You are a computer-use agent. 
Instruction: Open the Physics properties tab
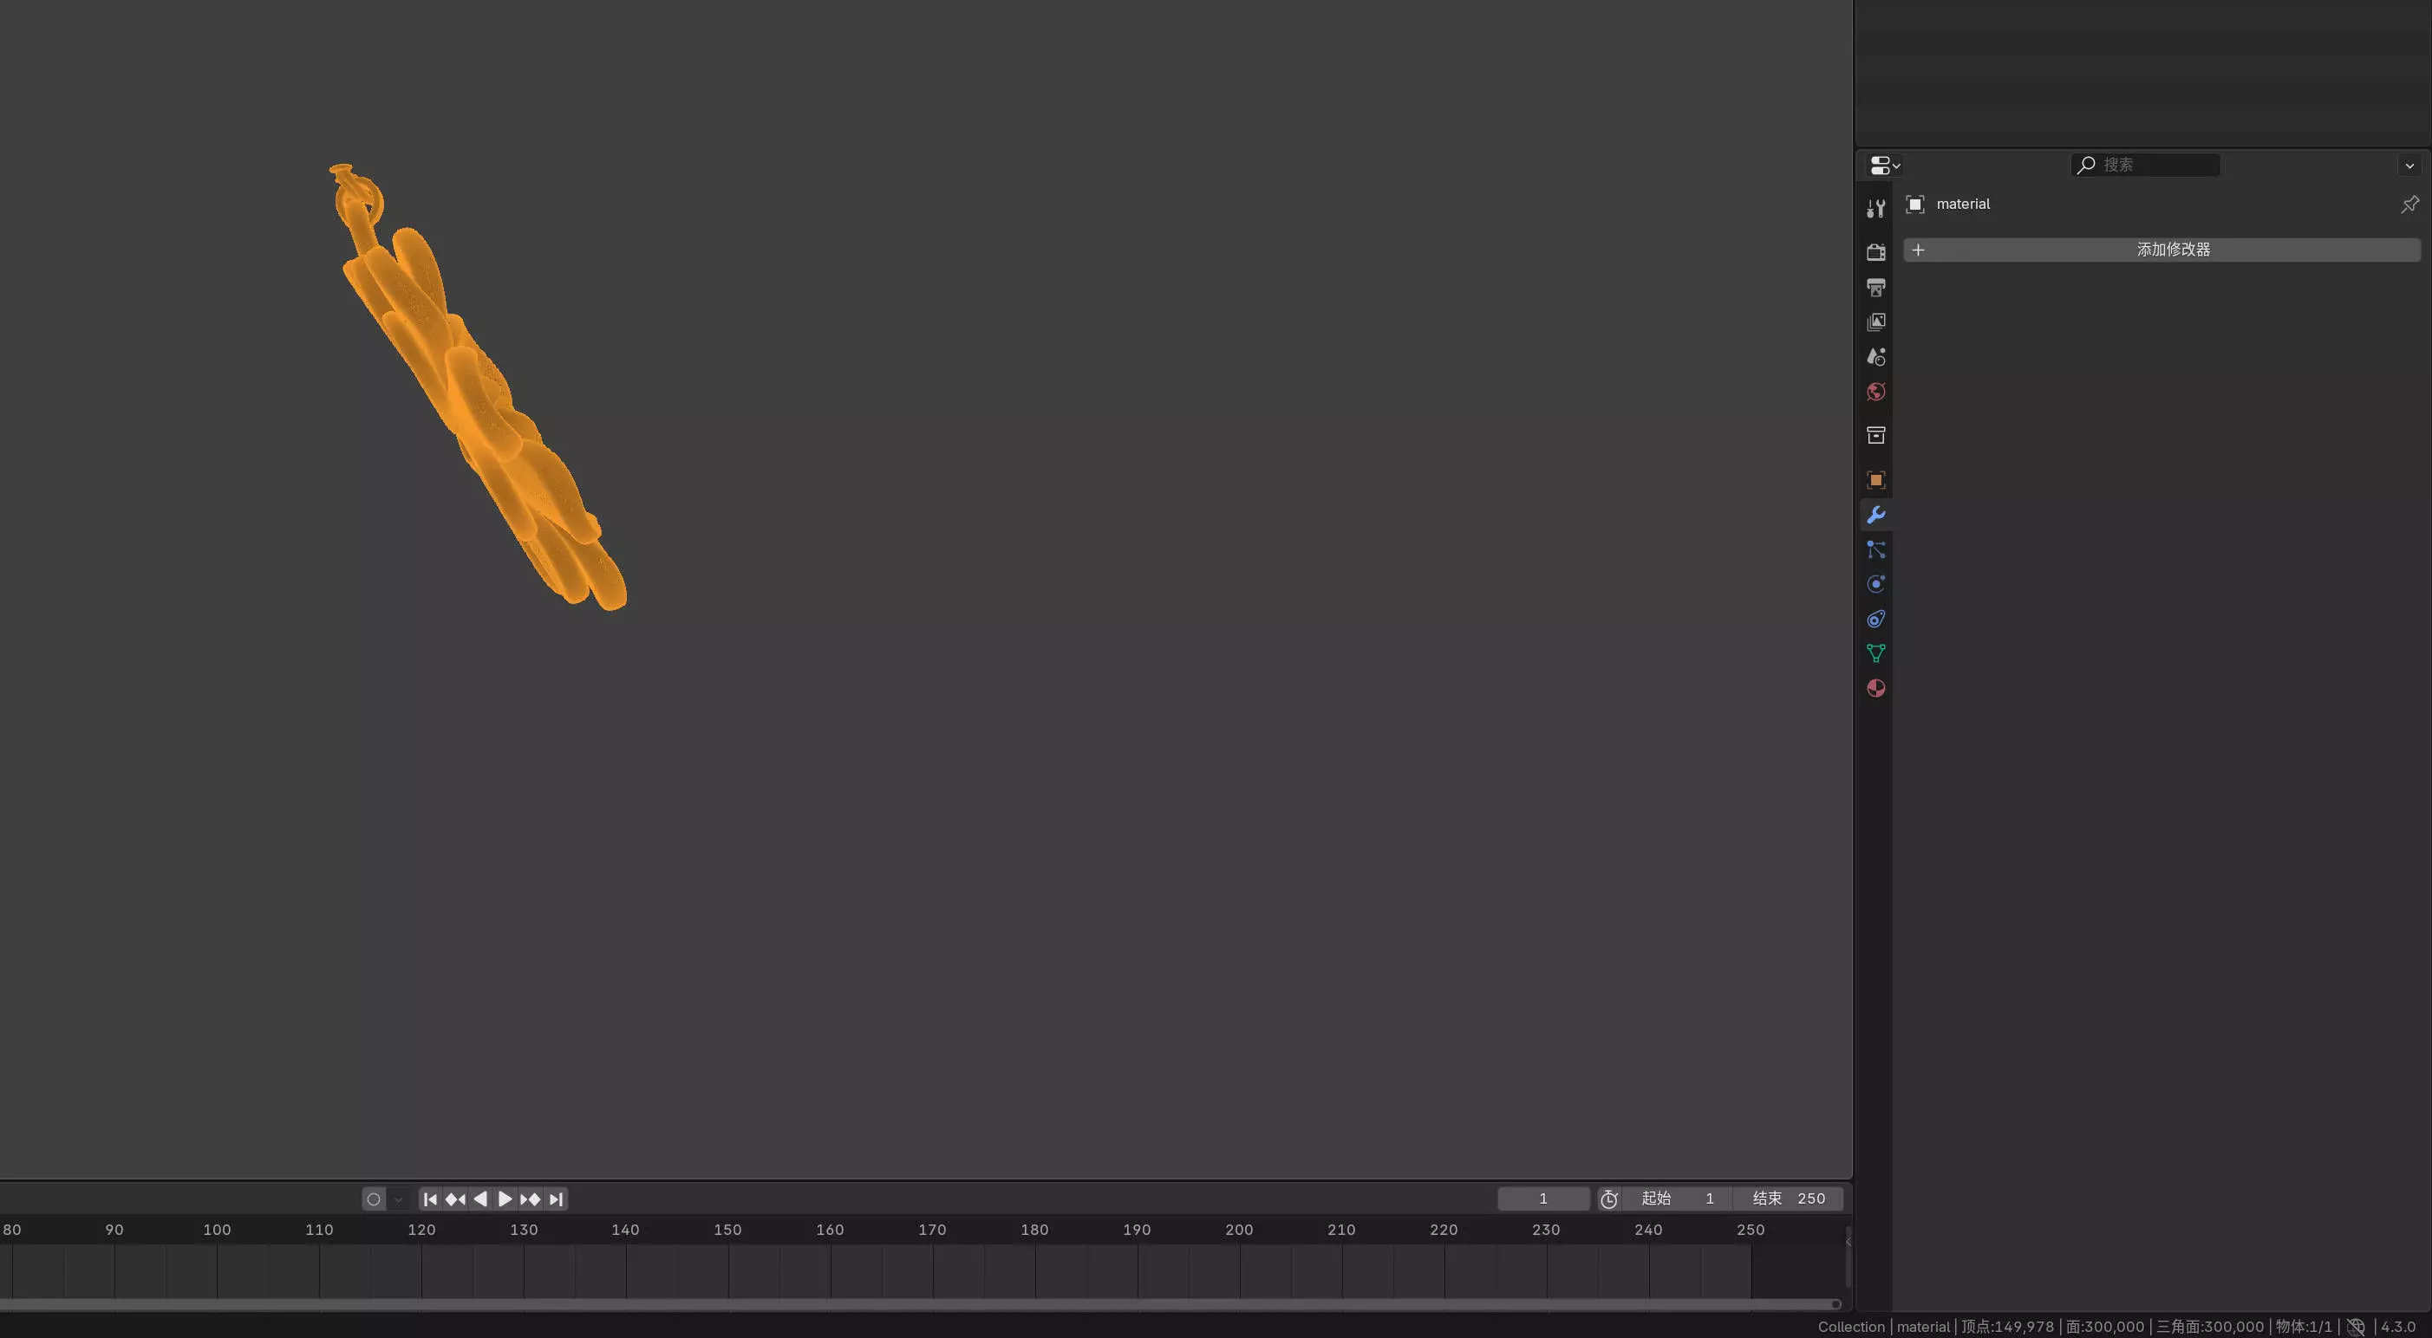1876,584
